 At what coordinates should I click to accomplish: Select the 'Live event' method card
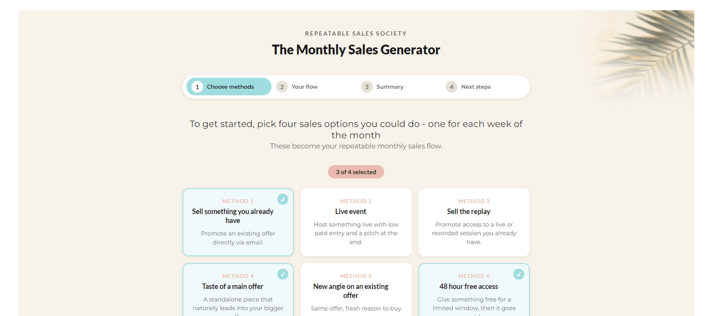356,222
